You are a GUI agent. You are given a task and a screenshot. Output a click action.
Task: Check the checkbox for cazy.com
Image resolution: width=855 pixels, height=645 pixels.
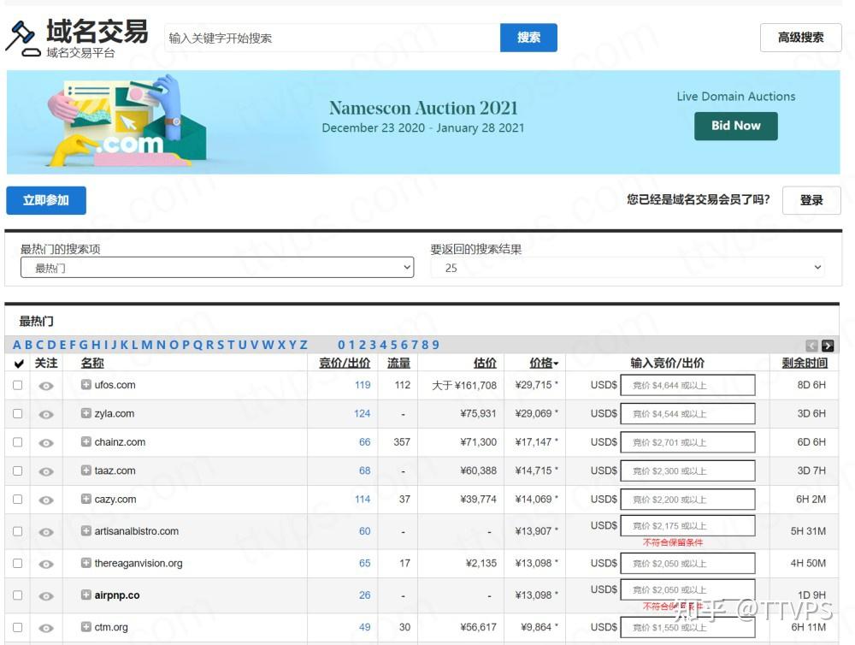tap(17, 500)
